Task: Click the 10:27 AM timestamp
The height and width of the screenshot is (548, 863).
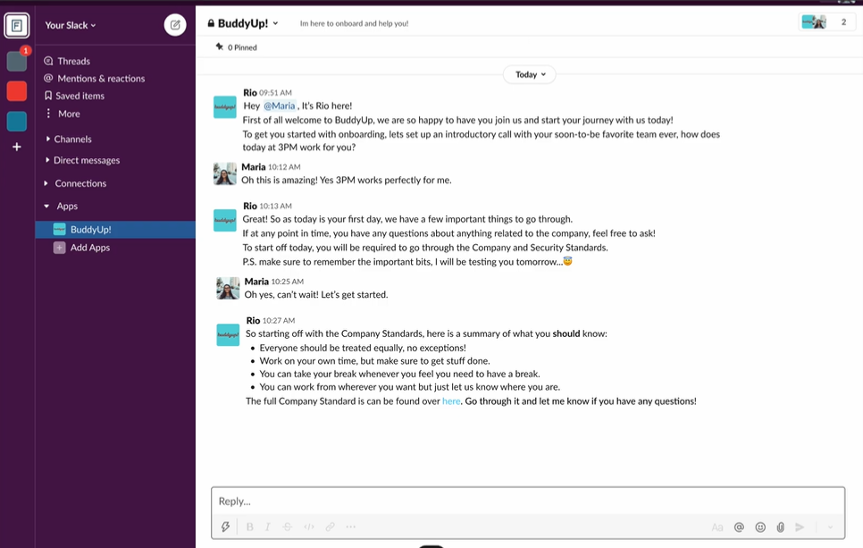Action: point(279,321)
